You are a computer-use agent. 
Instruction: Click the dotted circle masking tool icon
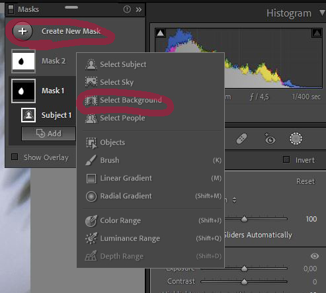pyautogui.click(x=296, y=139)
